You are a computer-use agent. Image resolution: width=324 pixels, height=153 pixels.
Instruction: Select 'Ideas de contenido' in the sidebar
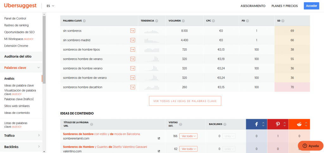point(17,113)
